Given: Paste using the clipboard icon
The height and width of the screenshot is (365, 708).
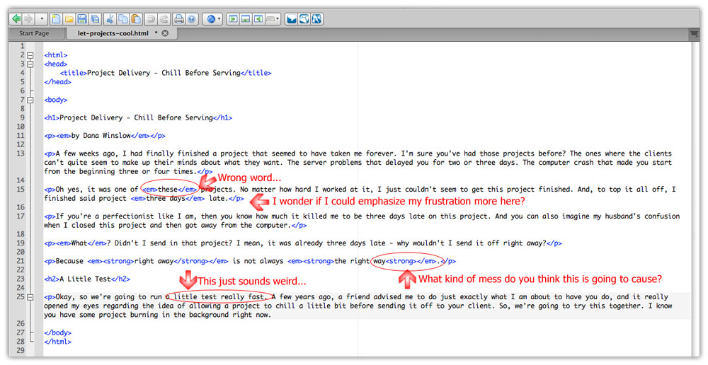Looking at the screenshot, I should click(x=136, y=18).
